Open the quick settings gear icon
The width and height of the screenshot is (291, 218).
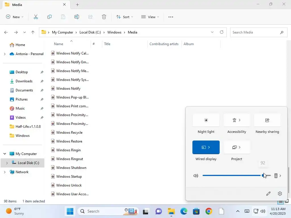(280, 194)
